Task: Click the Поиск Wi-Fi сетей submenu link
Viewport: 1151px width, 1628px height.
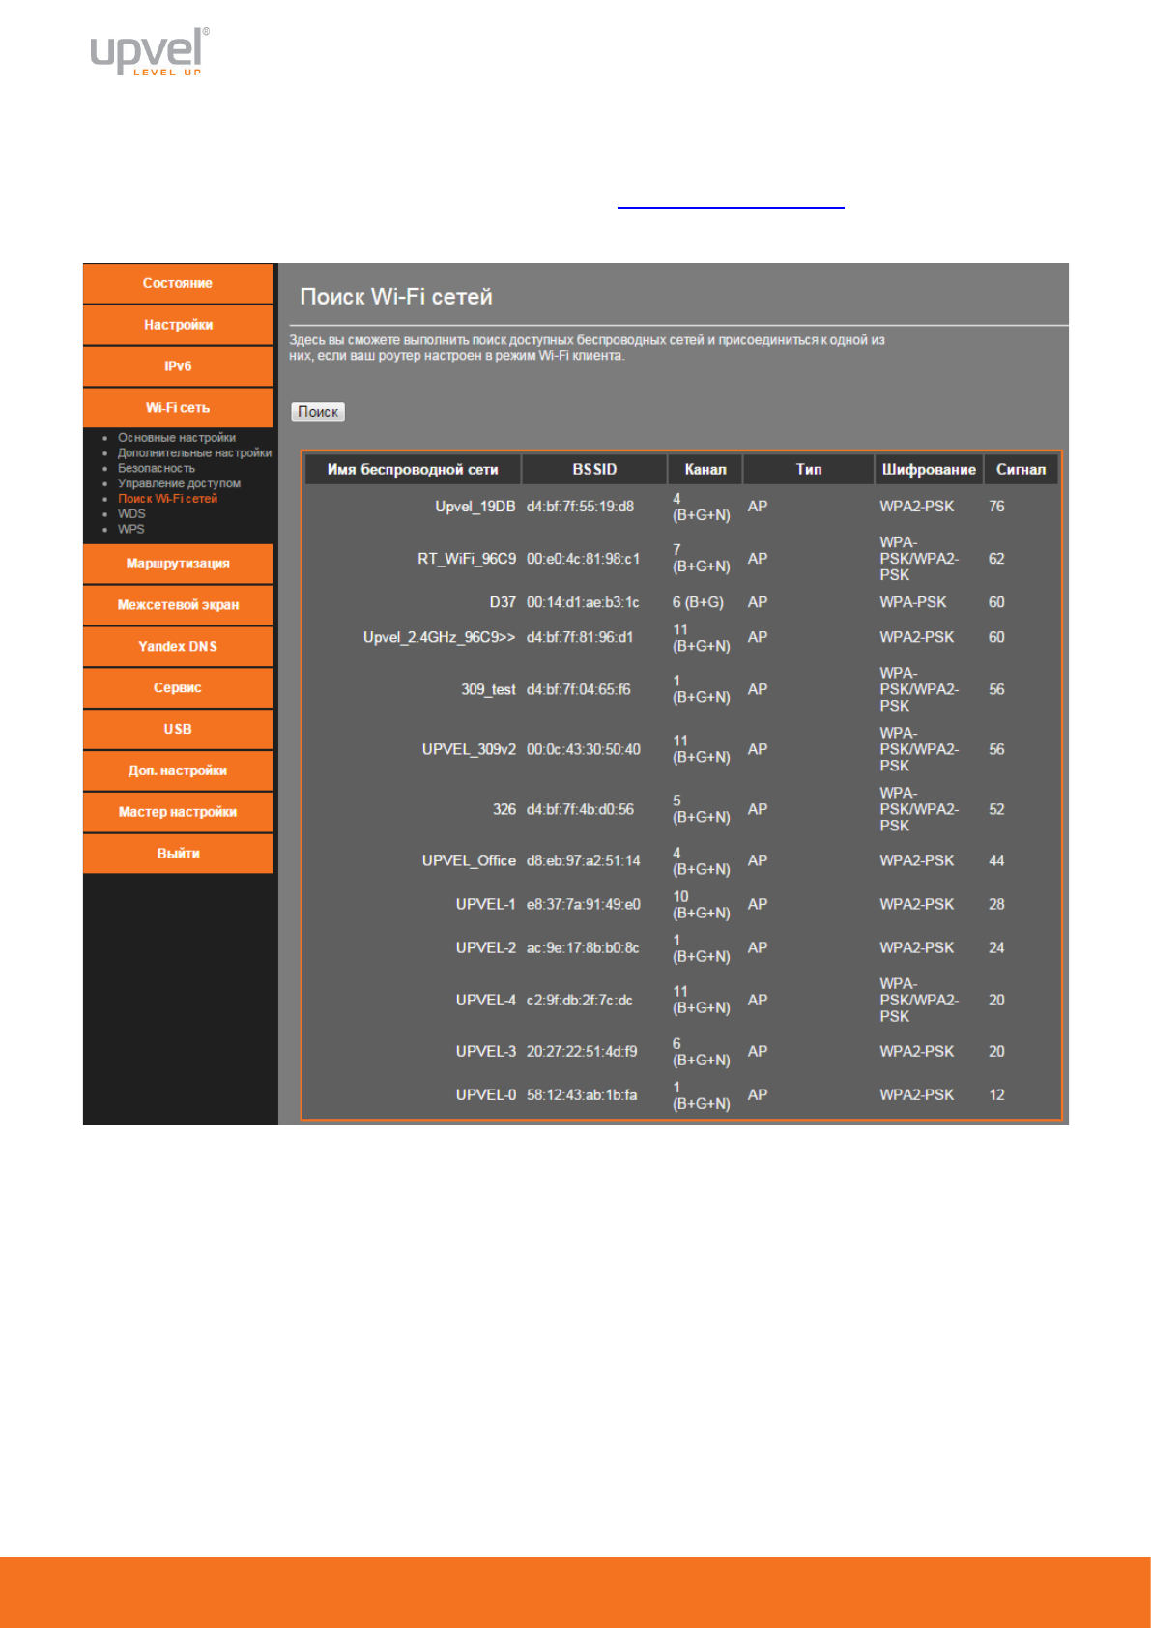Action: pyautogui.click(x=167, y=499)
